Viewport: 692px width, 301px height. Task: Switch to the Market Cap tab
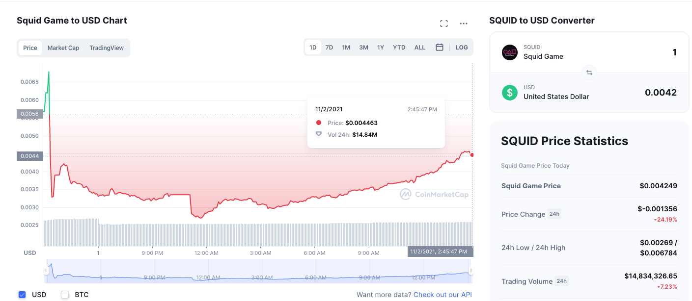[x=63, y=48]
